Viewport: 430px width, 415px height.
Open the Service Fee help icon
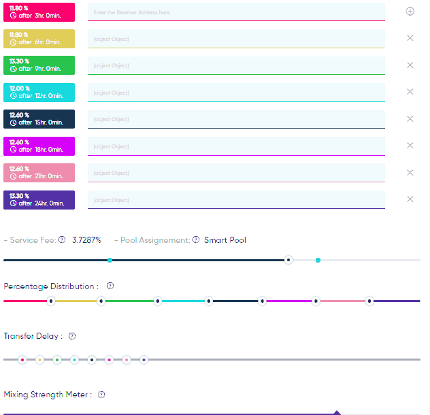tap(62, 239)
